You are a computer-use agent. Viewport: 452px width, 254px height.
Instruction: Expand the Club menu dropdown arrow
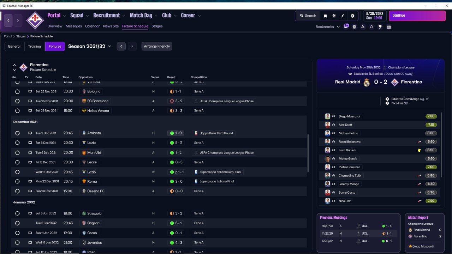point(175,16)
